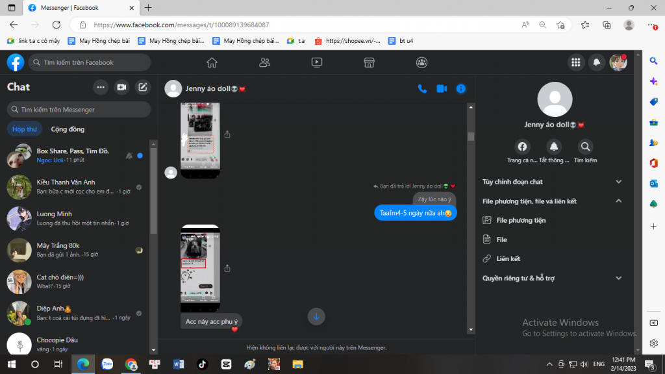Open Facebook notifications bell

[x=596, y=62]
